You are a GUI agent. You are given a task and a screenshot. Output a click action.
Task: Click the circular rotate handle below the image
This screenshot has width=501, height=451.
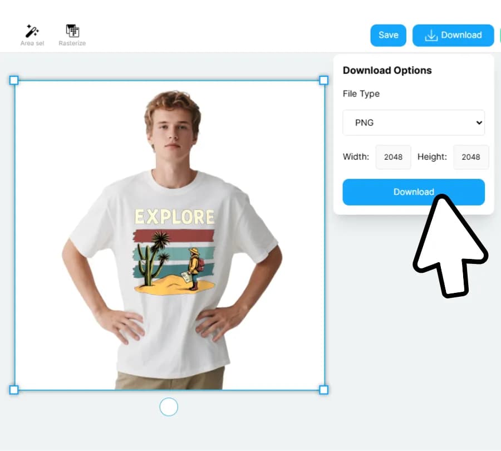(169, 407)
